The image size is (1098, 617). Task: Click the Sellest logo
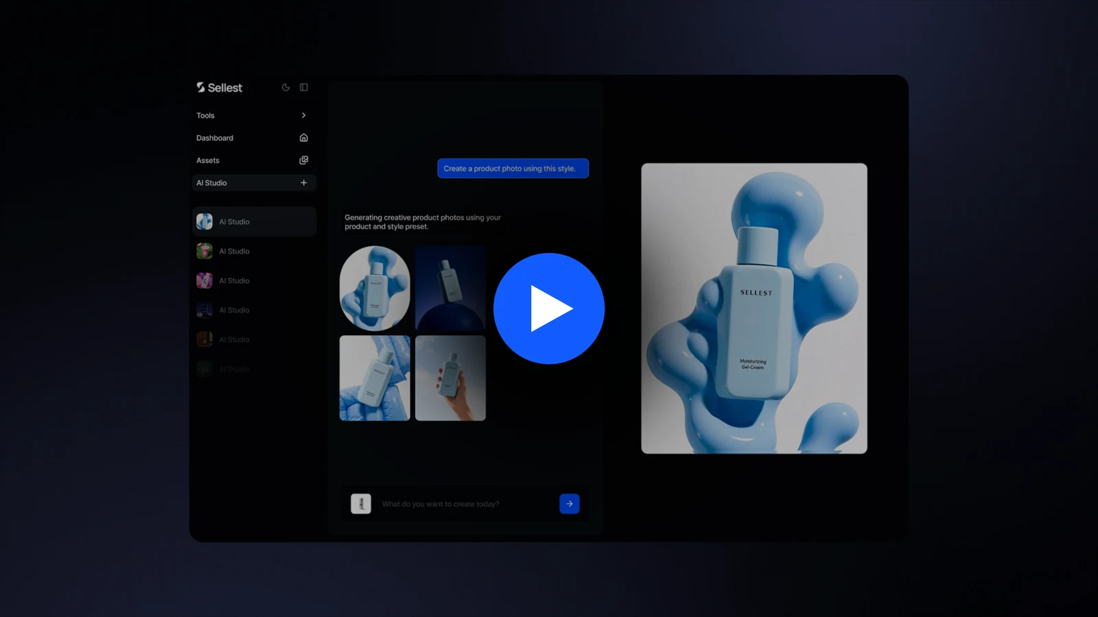tap(220, 88)
